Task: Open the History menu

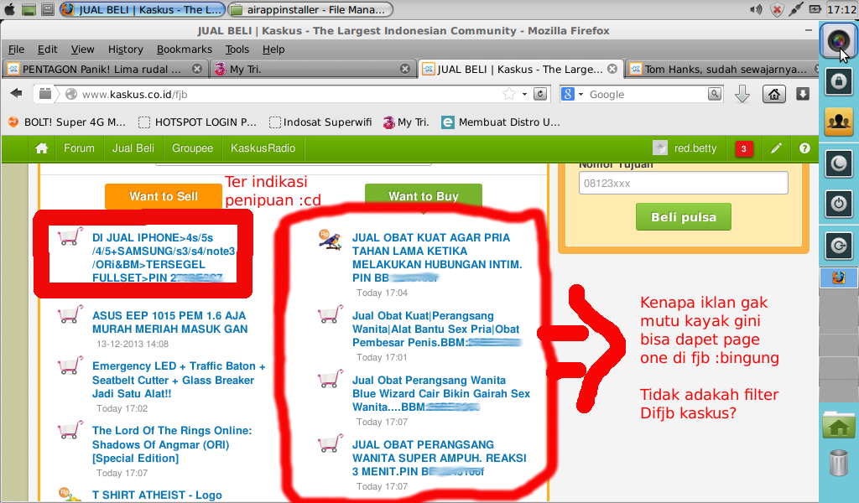Action: [x=126, y=49]
